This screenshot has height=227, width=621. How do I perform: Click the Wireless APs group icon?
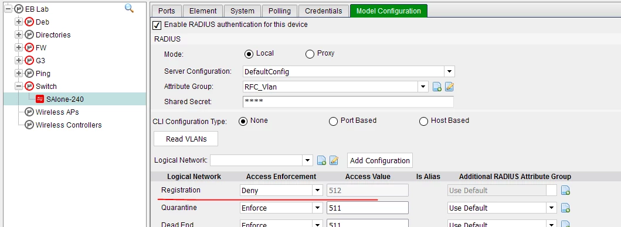[29, 112]
